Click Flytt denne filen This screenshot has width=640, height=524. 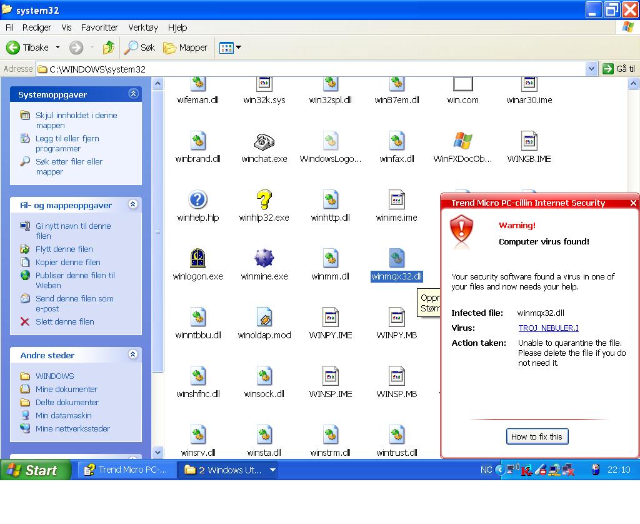click(64, 249)
